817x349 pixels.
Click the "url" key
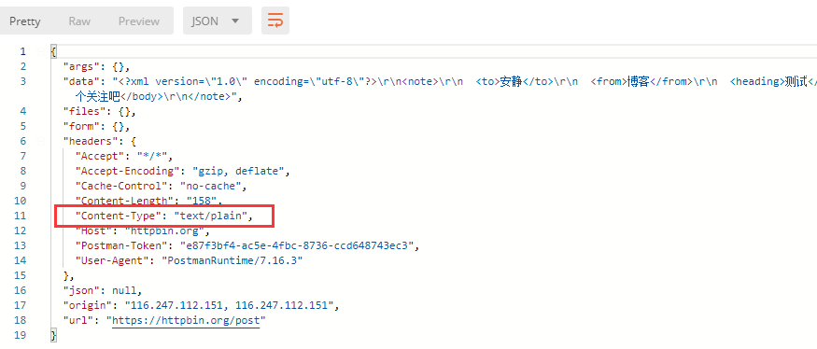(x=78, y=320)
